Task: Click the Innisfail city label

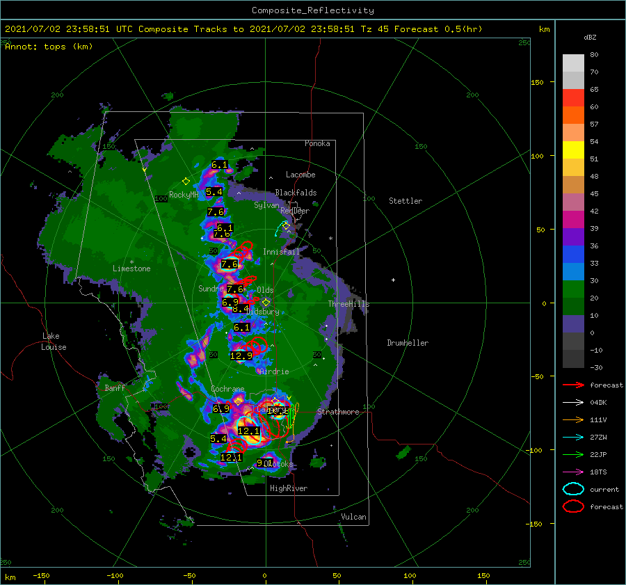Action: (x=281, y=252)
